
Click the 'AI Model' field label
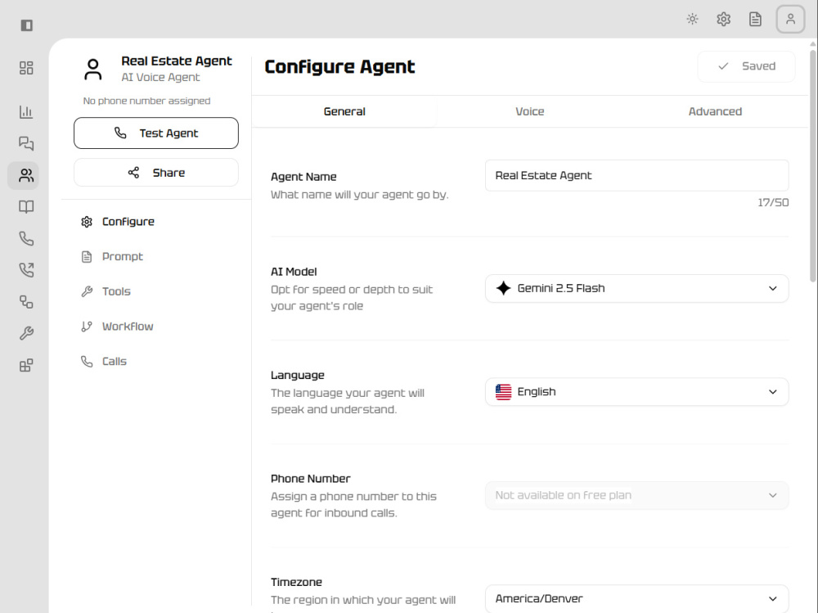pos(294,272)
